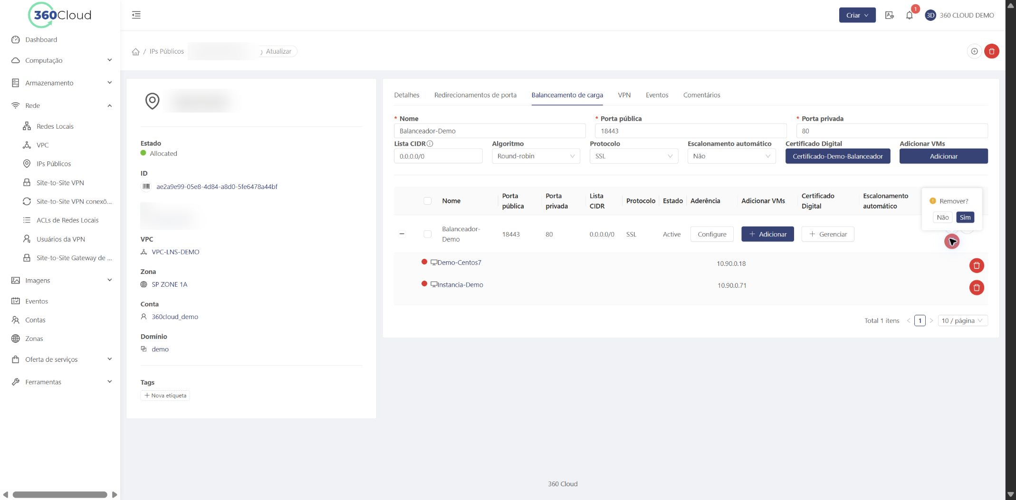Click the circled plus icon in the header
1016x500 pixels.
point(974,51)
